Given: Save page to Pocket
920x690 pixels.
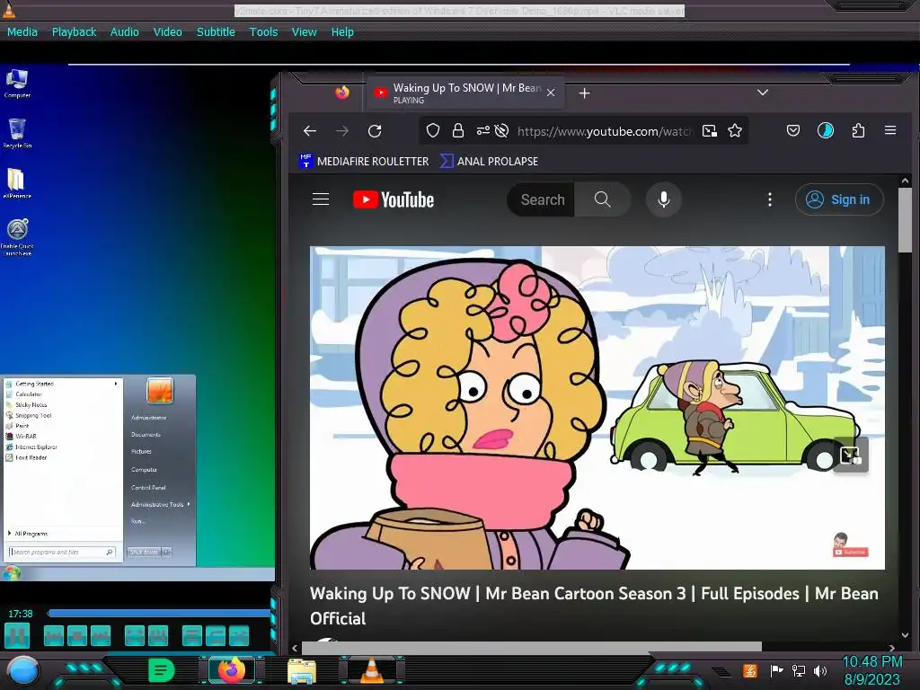Looking at the screenshot, I should click(793, 131).
